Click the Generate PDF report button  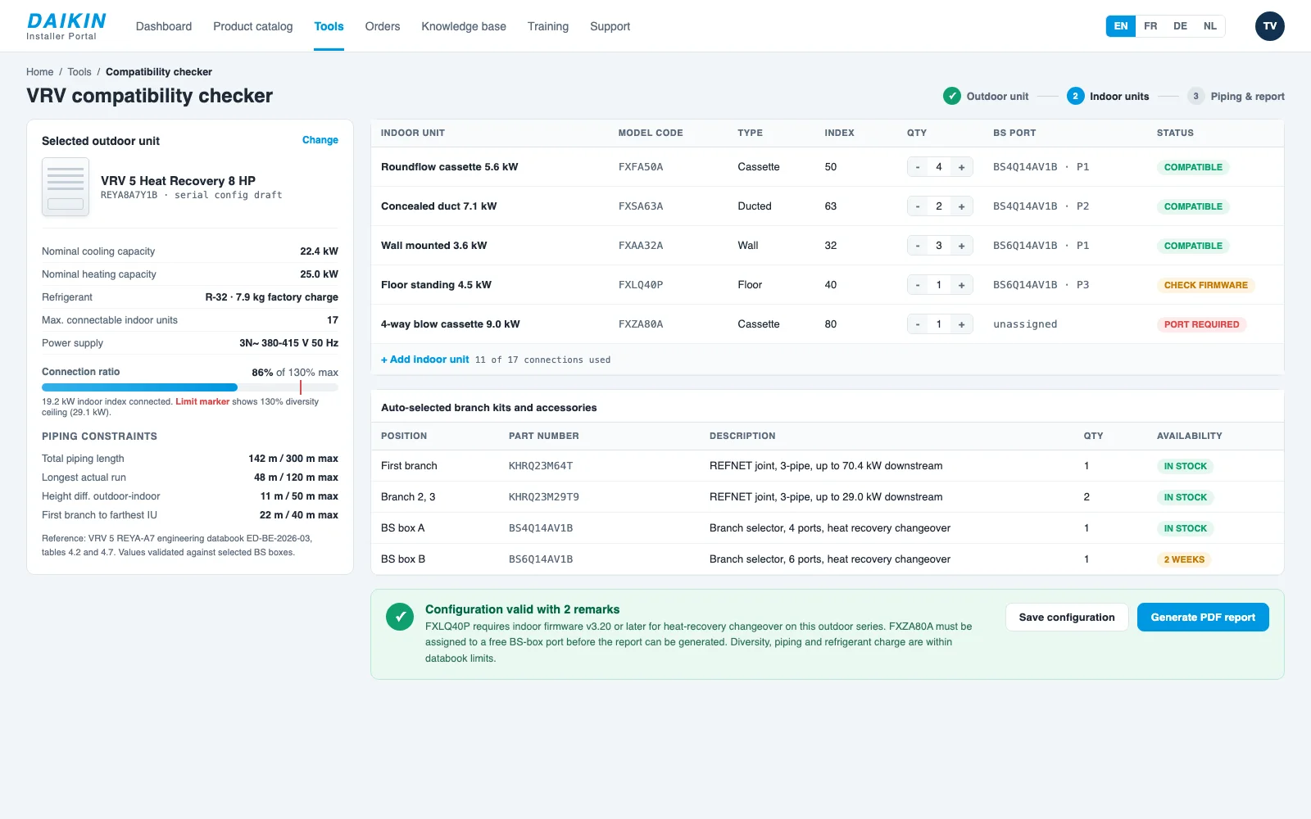click(x=1203, y=618)
